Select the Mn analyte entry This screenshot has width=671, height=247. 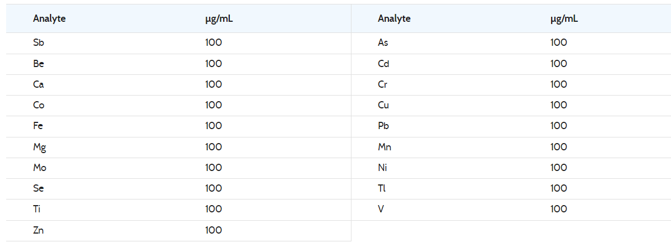[385, 147]
